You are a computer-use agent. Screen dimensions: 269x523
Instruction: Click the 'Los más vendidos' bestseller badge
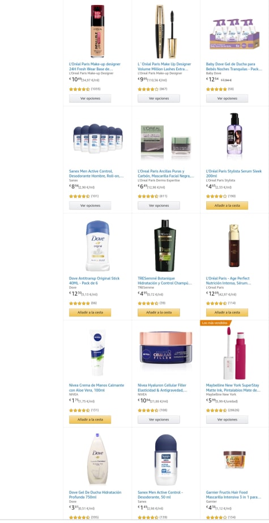215,323
